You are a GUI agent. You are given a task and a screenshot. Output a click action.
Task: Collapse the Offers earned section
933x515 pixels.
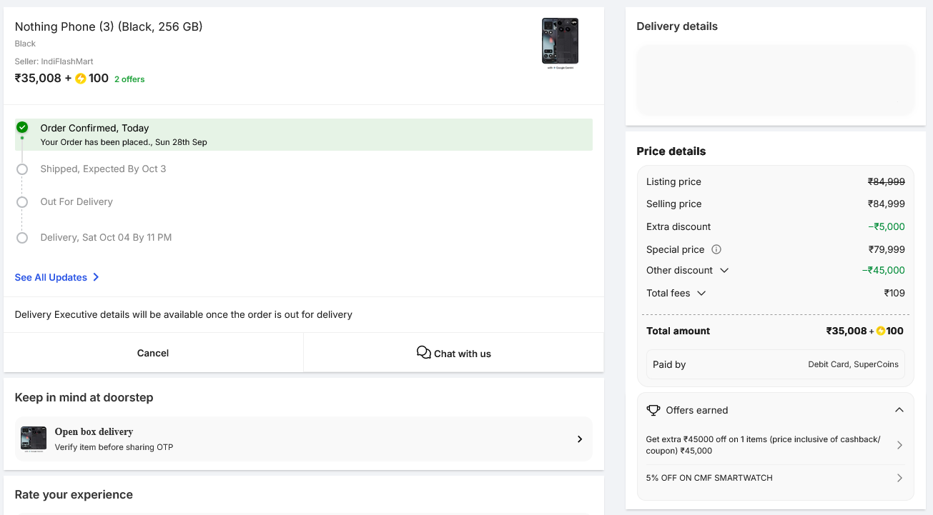(899, 409)
